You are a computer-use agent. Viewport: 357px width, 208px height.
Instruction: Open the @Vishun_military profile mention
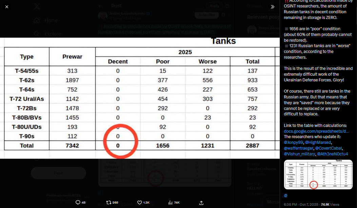coord(299,154)
